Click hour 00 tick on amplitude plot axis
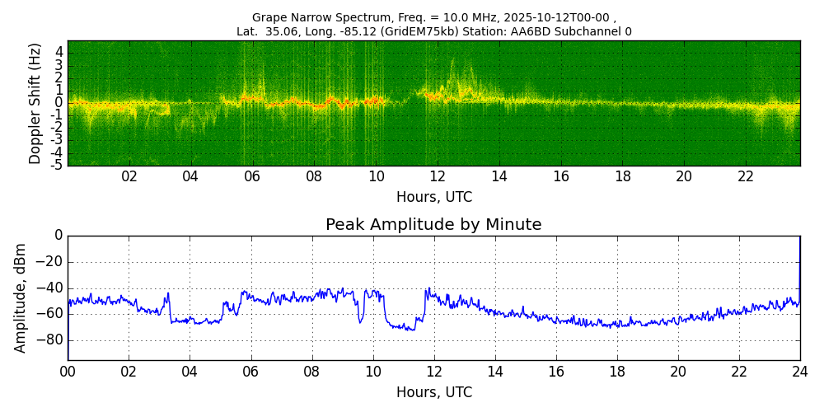824x412 pixels. click(68, 372)
